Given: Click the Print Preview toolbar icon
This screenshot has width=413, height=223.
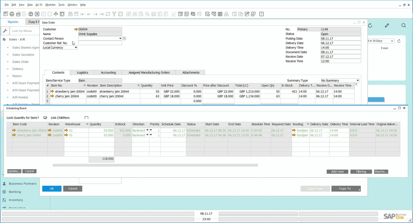Looking at the screenshot, I should 6,14.
